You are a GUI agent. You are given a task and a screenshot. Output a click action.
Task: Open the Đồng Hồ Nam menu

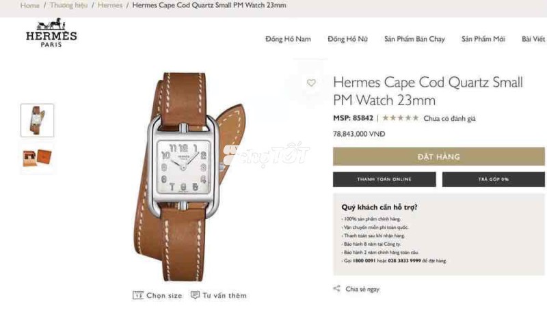point(288,39)
